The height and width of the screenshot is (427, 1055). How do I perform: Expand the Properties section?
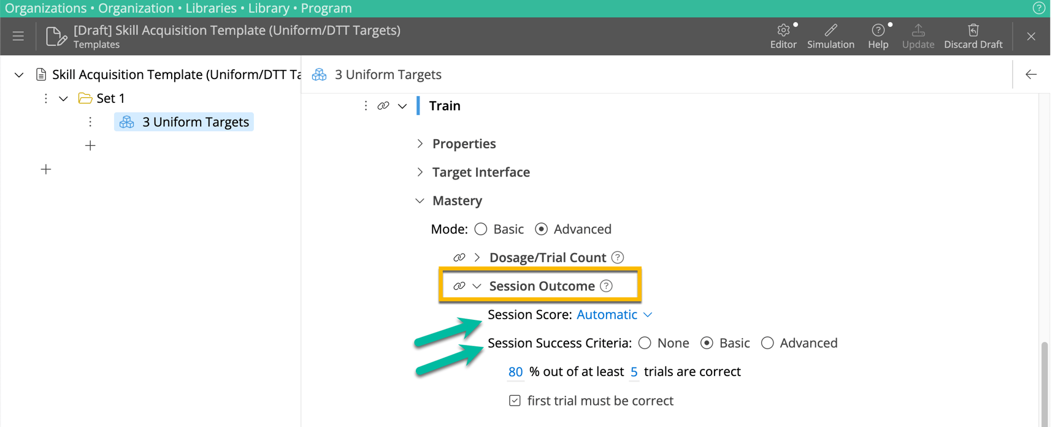pyautogui.click(x=420, y=143)
